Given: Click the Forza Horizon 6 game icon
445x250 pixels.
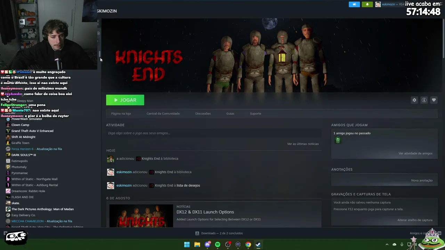Looking at the screenshot, I should pyautogui.click(x=8, y=149).
